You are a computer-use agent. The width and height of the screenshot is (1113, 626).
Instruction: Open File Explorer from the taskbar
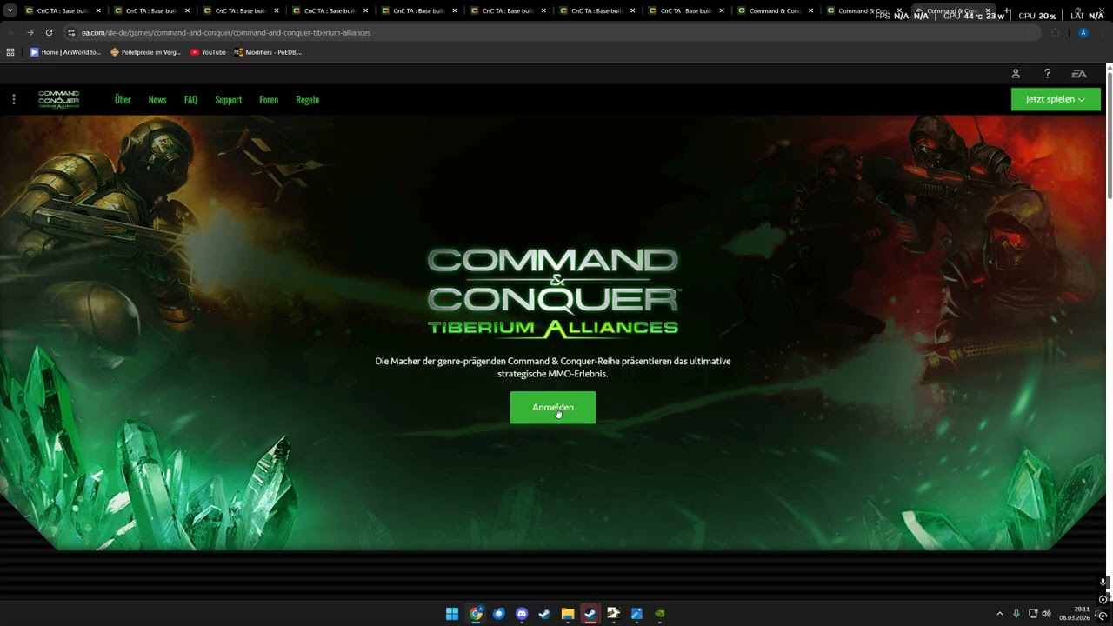[x=568, y=614]
